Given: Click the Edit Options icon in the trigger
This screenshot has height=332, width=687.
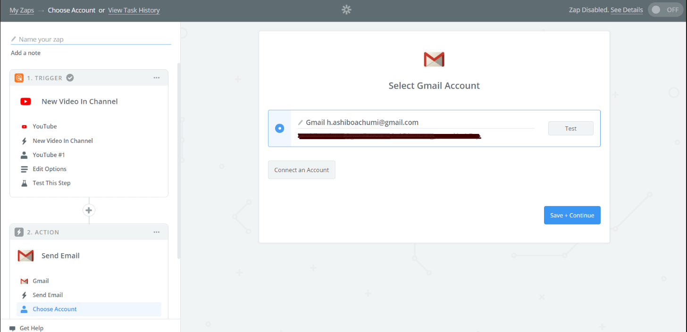Looking at the screenshot, I should coord(24,169).
